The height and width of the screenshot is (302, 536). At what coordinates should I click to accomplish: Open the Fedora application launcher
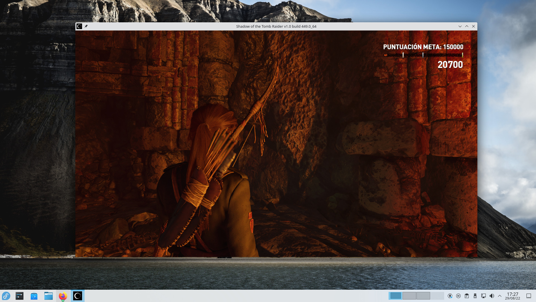coord(6,296)
